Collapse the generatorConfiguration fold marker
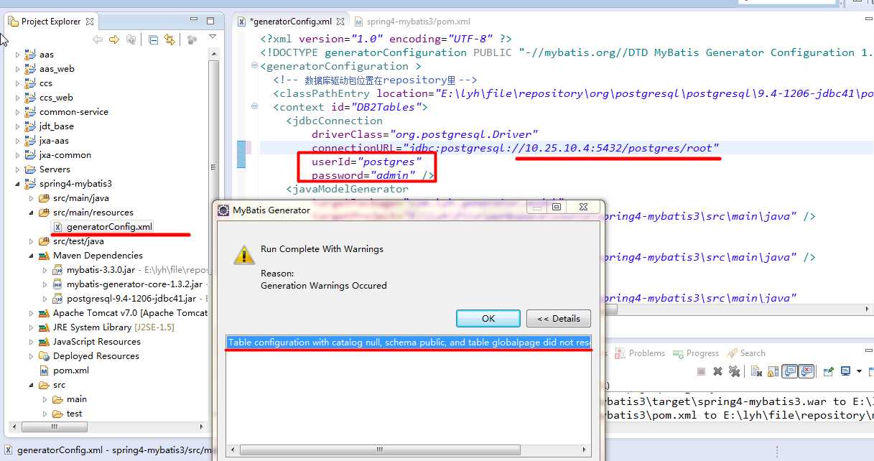 [x=254, y=66]
